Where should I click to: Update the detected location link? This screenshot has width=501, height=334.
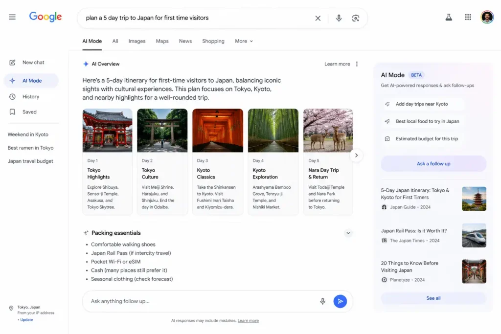click(26, 320)
